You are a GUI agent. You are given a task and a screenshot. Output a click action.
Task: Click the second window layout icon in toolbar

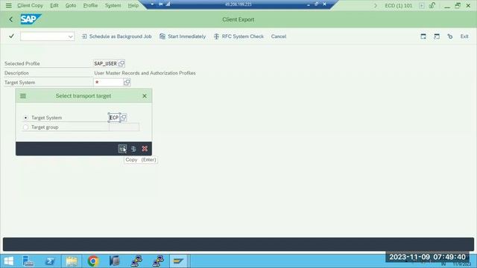[437, 36]
